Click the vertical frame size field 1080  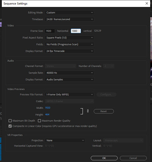[x=76, y=31]
